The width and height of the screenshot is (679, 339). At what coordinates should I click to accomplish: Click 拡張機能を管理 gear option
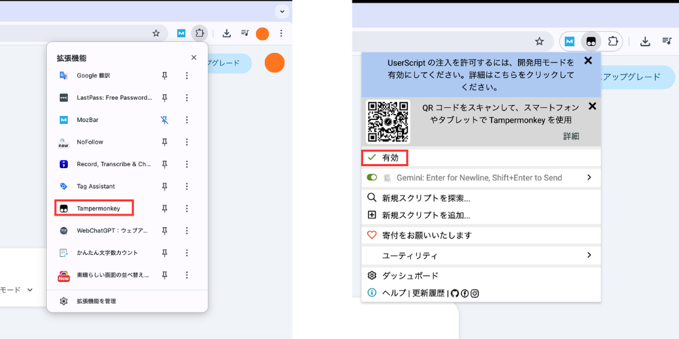pyautogui.click(x=64, y=301)
